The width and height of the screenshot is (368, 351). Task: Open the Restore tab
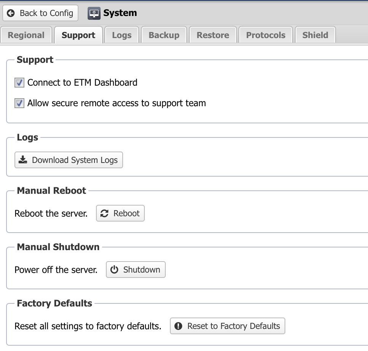[213, 35]
